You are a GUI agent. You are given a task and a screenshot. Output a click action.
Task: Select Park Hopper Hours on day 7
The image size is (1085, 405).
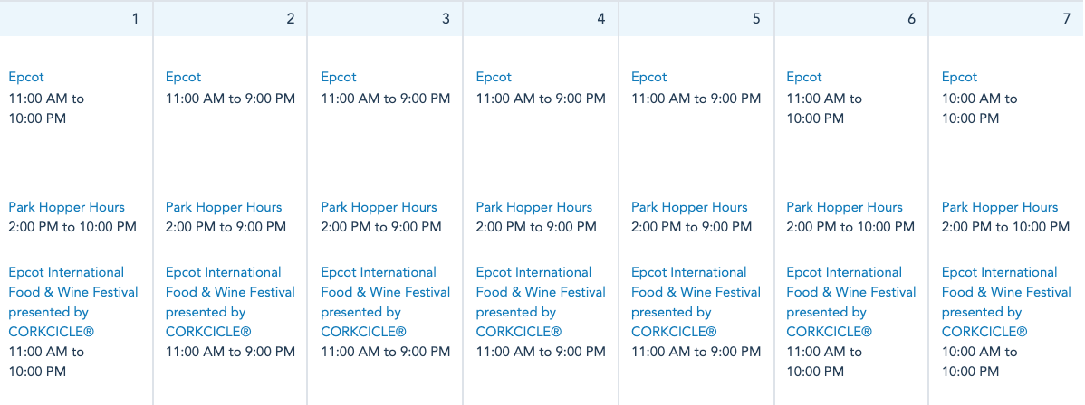(x=1000, y=208)
